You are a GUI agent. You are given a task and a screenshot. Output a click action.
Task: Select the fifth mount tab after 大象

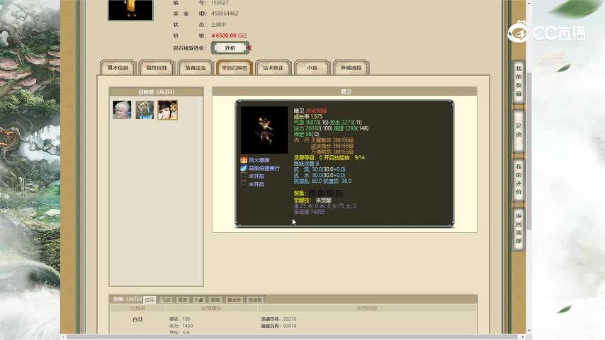pos(215,300)
